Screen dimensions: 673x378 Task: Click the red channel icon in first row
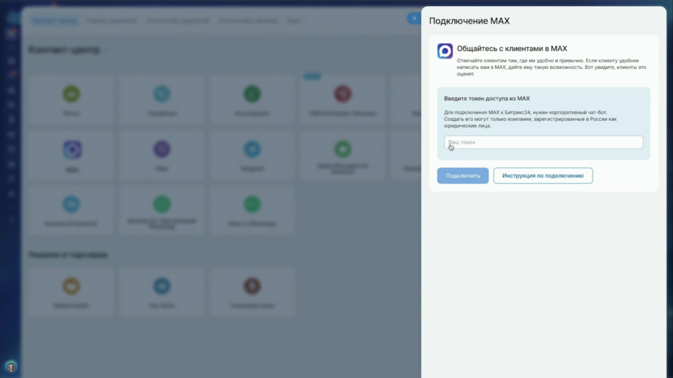click(342, 94)
